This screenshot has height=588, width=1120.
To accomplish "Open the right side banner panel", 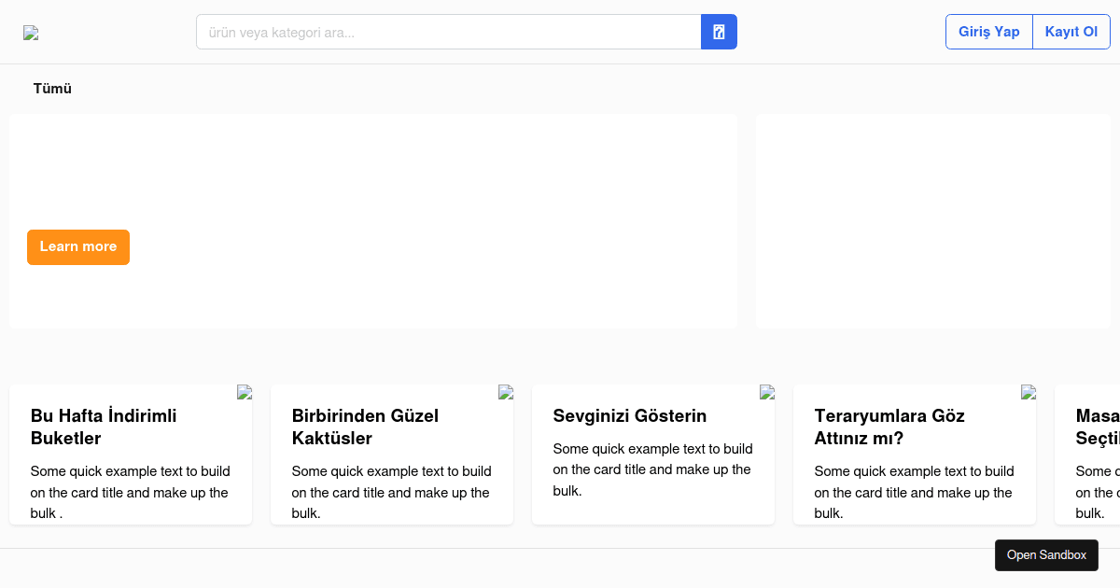I will (x=932, y=221).
